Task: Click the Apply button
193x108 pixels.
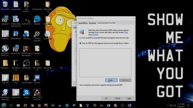Action: pos(129,98)
